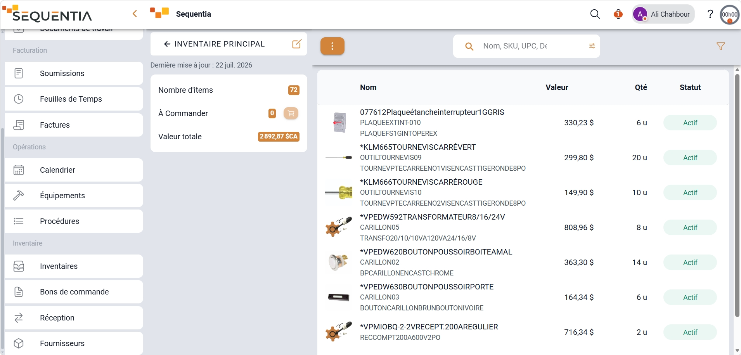
Task: Click the Sequentia logo icon beside title
Action: 159,13
